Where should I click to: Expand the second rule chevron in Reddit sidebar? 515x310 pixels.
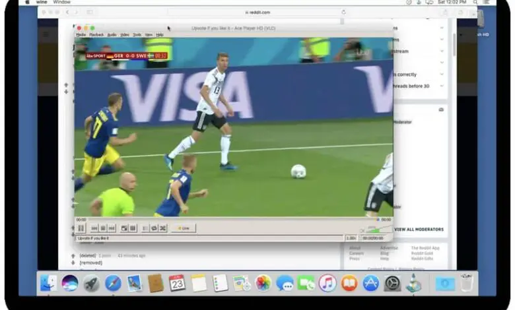[442, 40]
